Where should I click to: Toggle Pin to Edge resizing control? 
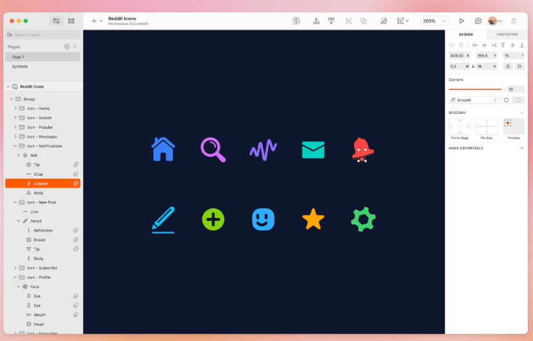point(460,127)
